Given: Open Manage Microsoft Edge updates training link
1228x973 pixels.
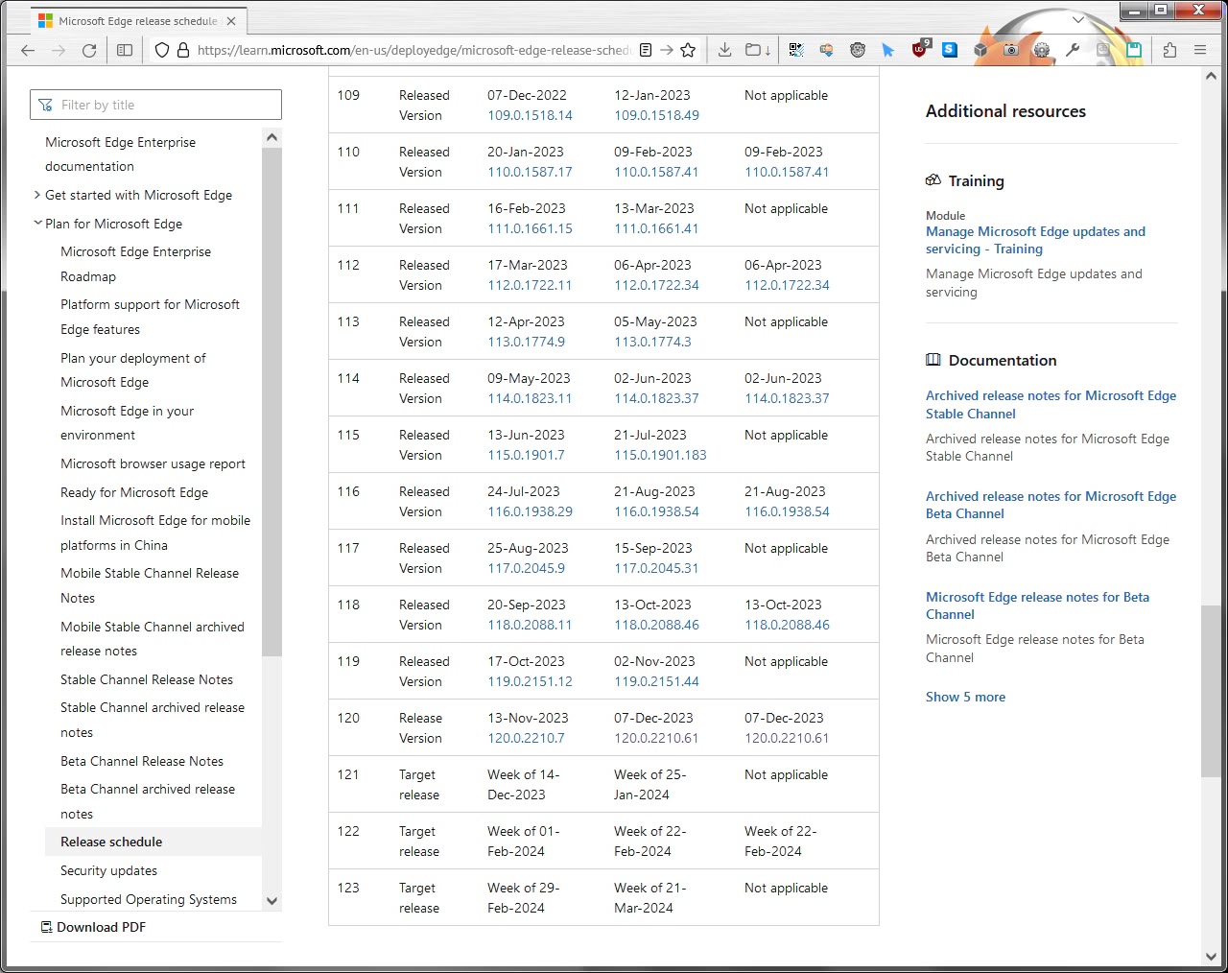Looking at the screenshot, I should click(1035, 240).
